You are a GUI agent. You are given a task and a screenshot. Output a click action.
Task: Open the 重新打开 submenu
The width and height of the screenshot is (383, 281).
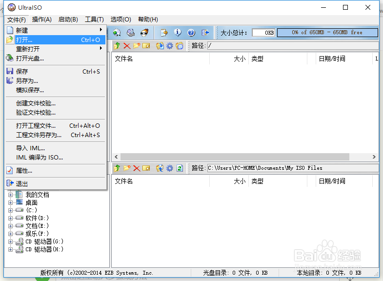click(x=56, y=49)
